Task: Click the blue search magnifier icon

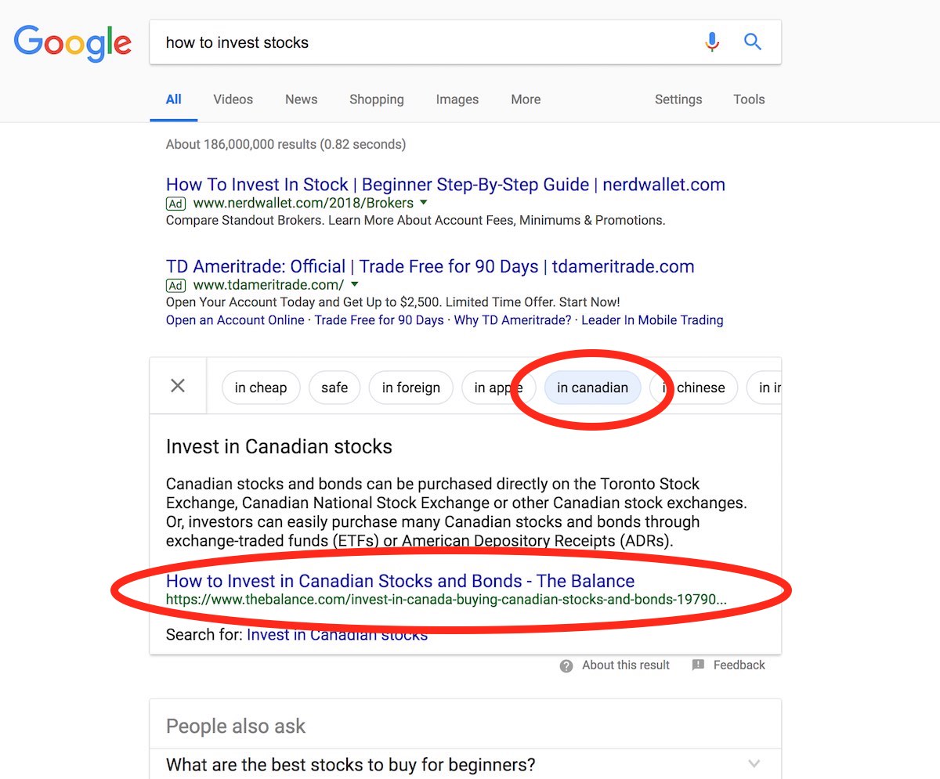Action: tap(753, 41)
